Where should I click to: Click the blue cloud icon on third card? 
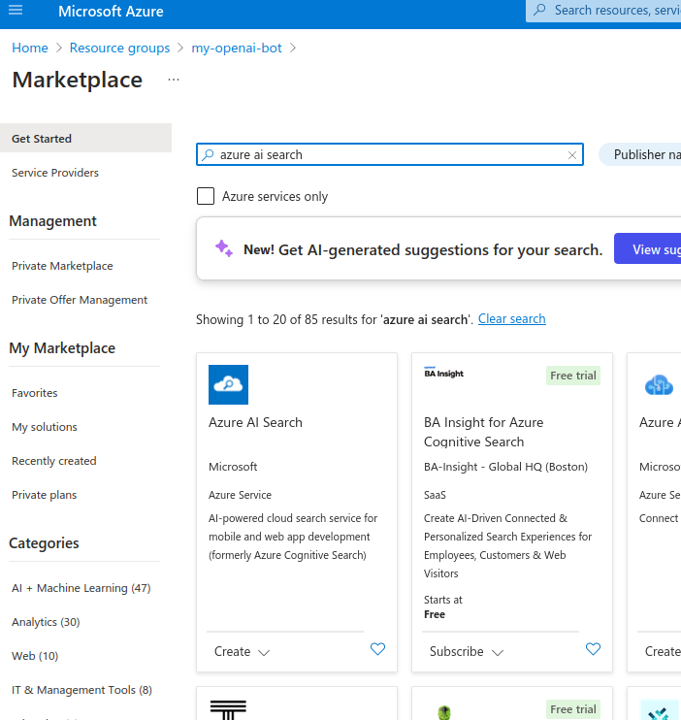(x=659, y=385)
